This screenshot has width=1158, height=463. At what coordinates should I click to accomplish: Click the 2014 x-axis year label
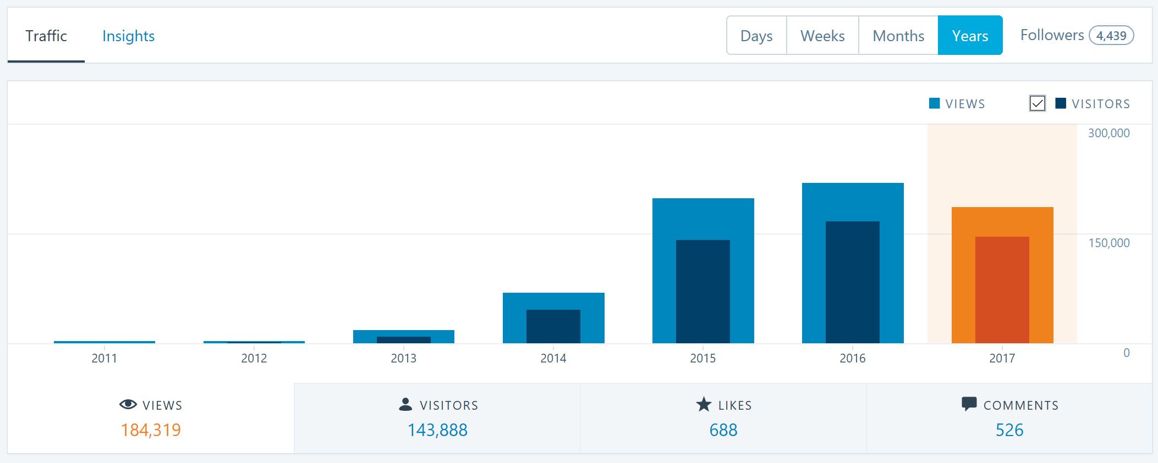pyautogui.click(x=553, y=358)
